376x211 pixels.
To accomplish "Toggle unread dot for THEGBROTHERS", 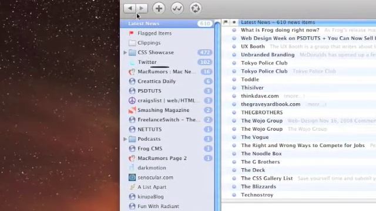I will pyautogui.click(x=234, y=113).
